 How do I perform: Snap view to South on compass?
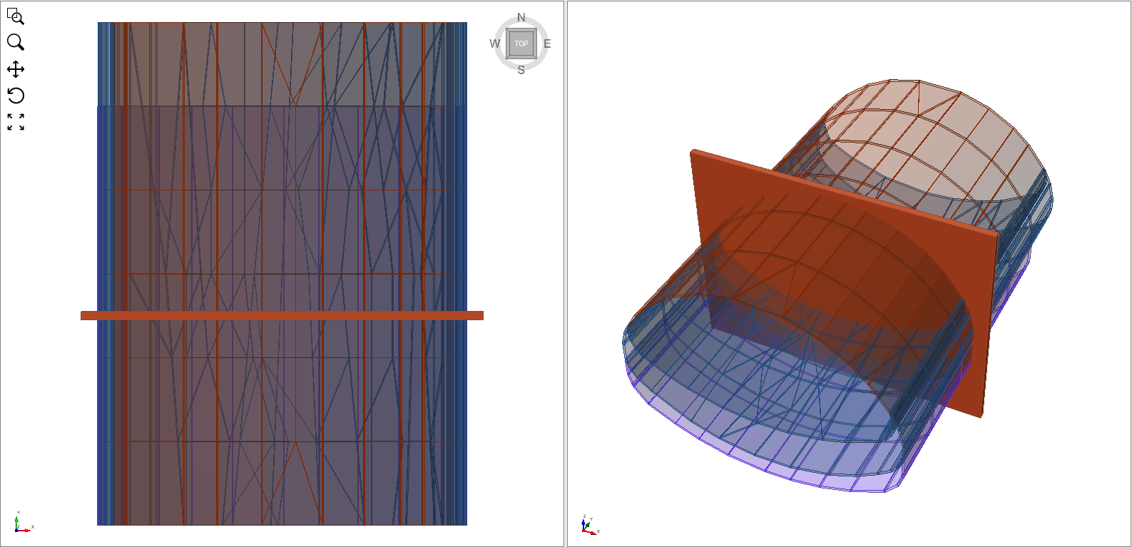tap(521, 70)
